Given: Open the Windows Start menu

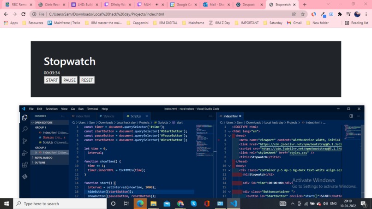Looking at the screenshot, I should [6, 203].
